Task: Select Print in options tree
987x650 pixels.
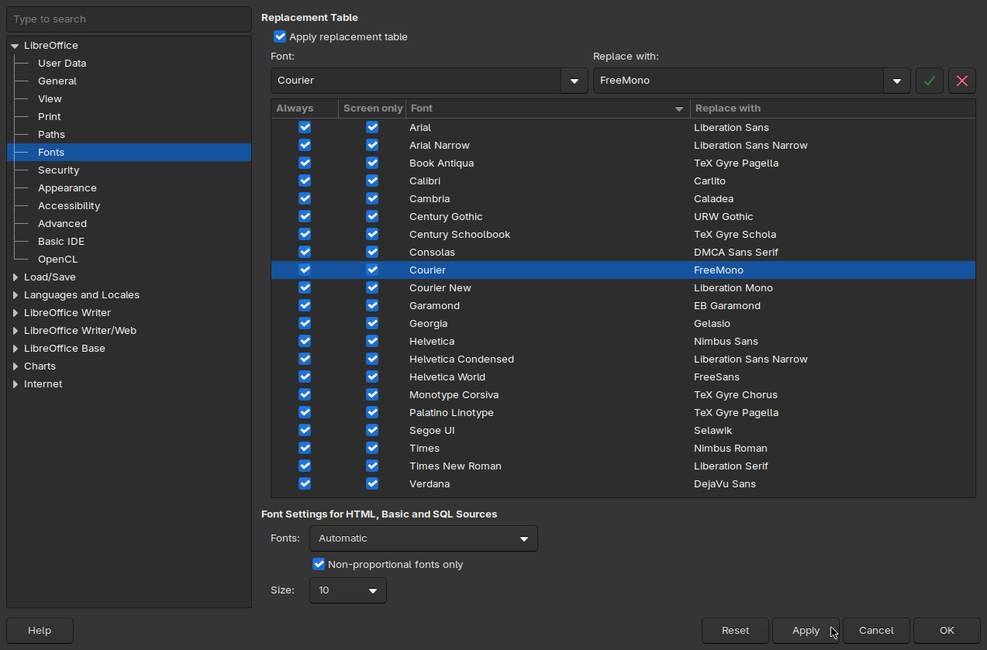Action: click(x=50, y=117)
